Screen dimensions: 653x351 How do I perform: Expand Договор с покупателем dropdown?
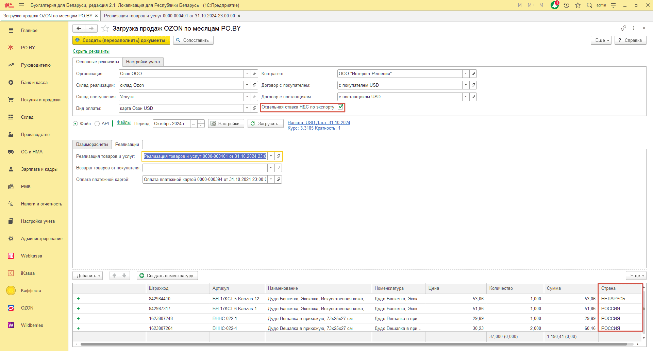[x=466, y=85]
